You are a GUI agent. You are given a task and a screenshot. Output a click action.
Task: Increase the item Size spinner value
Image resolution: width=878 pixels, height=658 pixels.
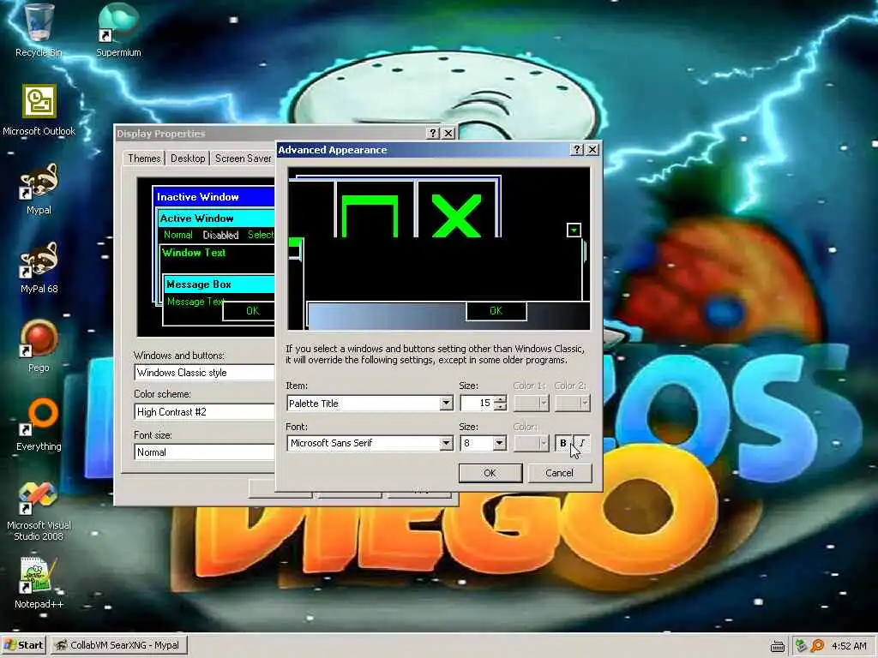501,399
